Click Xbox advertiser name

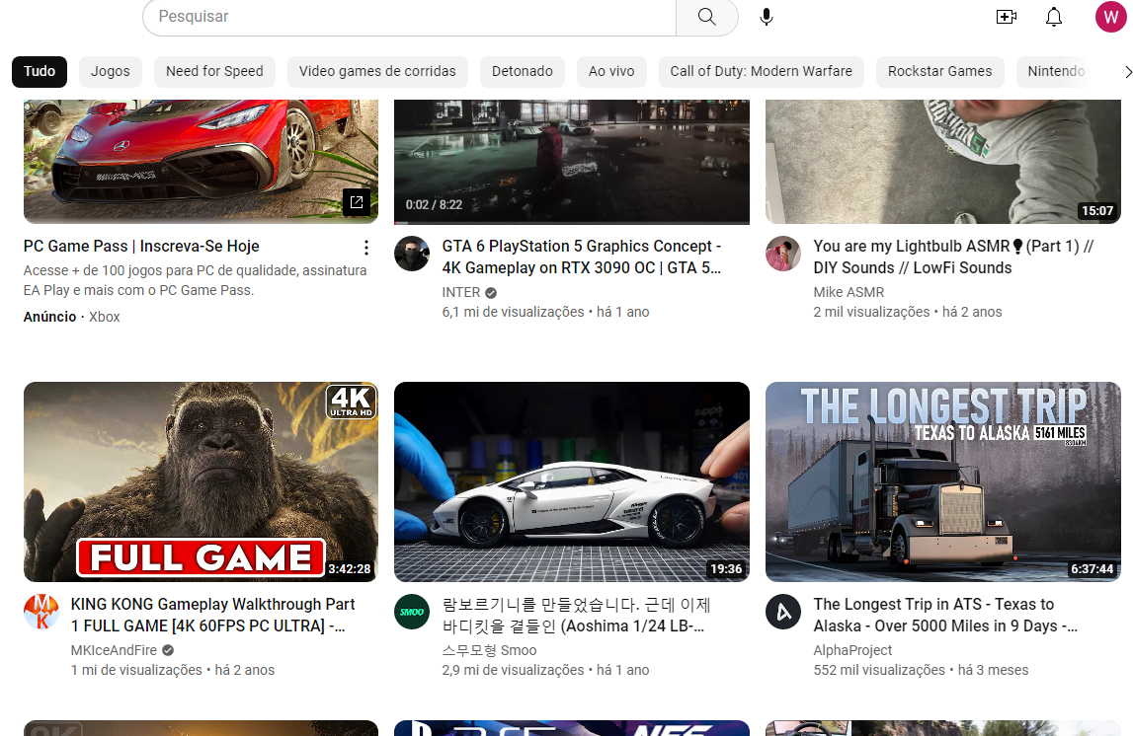click(x=104, y=317)
